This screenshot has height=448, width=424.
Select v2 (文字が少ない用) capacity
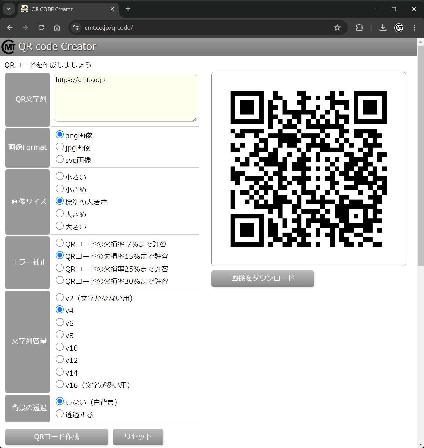(60, 297)
